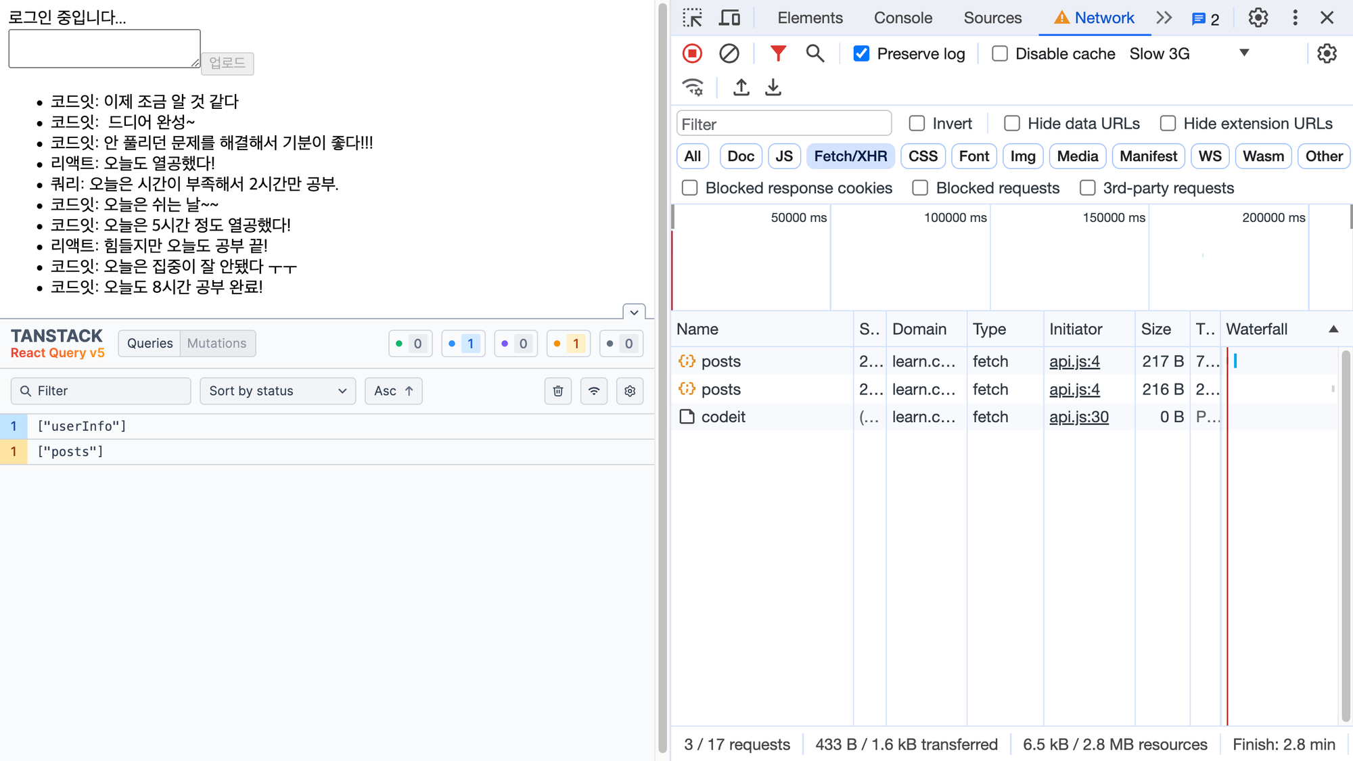The height and width of the screenshot is (761, 1353).
Task: Click the React Query Filter search field
Action: pos(101,391)
